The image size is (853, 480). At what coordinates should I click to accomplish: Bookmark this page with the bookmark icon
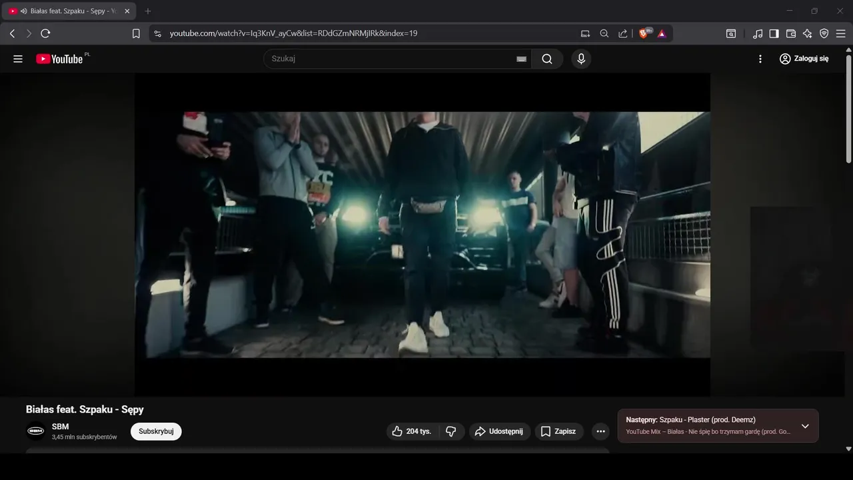[136, 33]
